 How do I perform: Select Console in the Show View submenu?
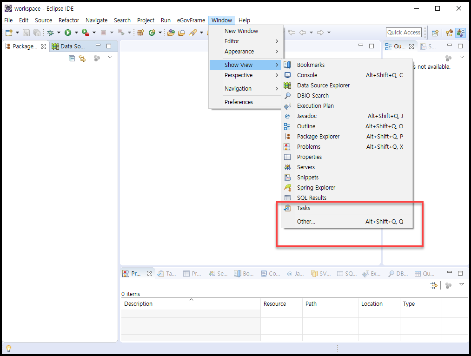(347, 75)
